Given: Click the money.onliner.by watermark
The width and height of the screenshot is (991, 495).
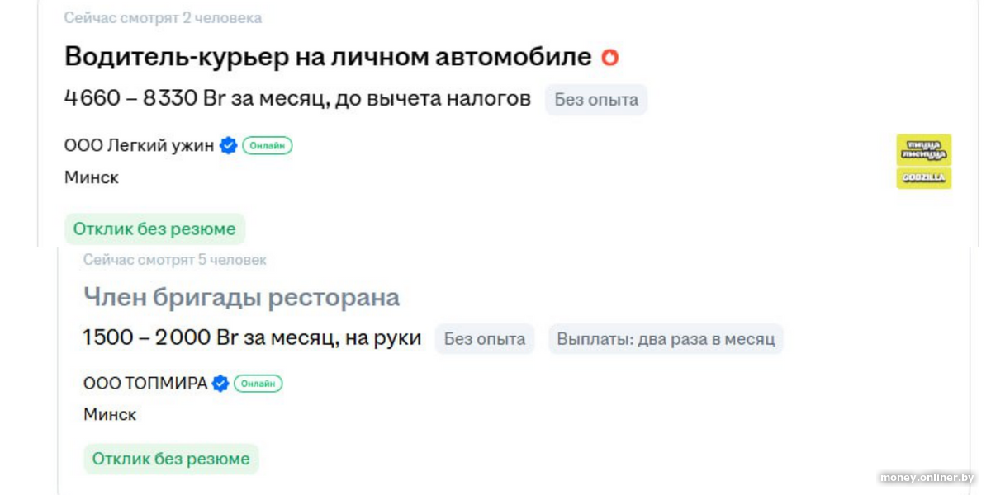Looking at the screenshot, I should 927,478.
